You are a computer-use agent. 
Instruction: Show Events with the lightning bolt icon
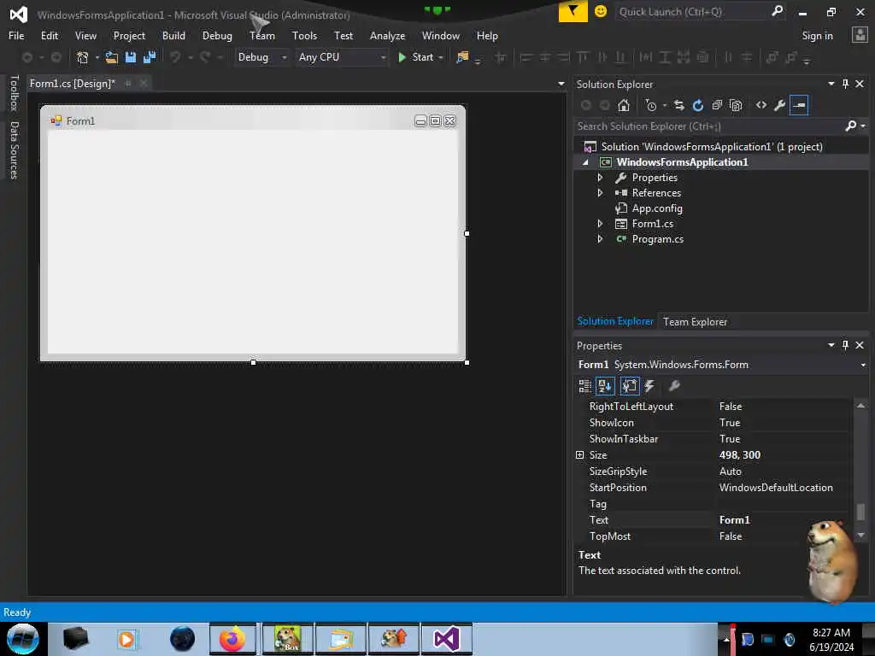pyautogui.click(x=649, y=386)
